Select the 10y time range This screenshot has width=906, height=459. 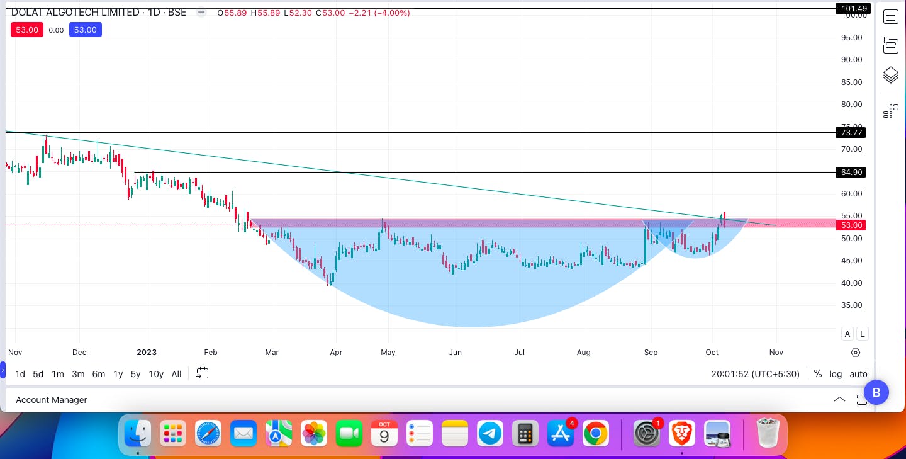[x=156, y=374]
